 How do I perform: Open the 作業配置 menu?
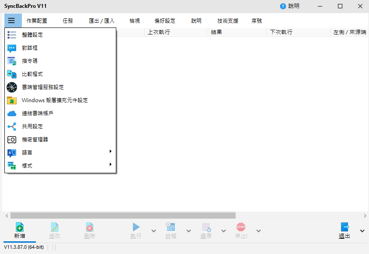point(37,21)
